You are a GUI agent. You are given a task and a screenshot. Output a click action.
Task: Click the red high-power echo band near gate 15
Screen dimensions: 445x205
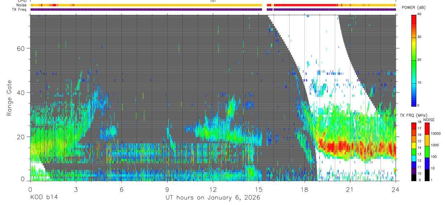(357, 148)
